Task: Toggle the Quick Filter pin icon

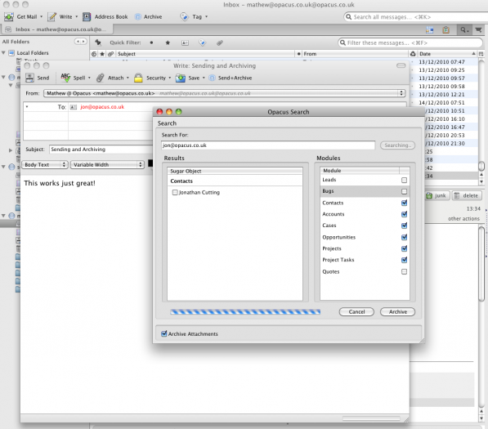Action: coord(98,42)
